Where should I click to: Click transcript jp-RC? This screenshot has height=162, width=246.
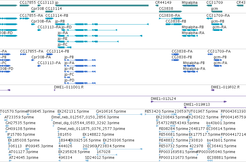[64, 47]
